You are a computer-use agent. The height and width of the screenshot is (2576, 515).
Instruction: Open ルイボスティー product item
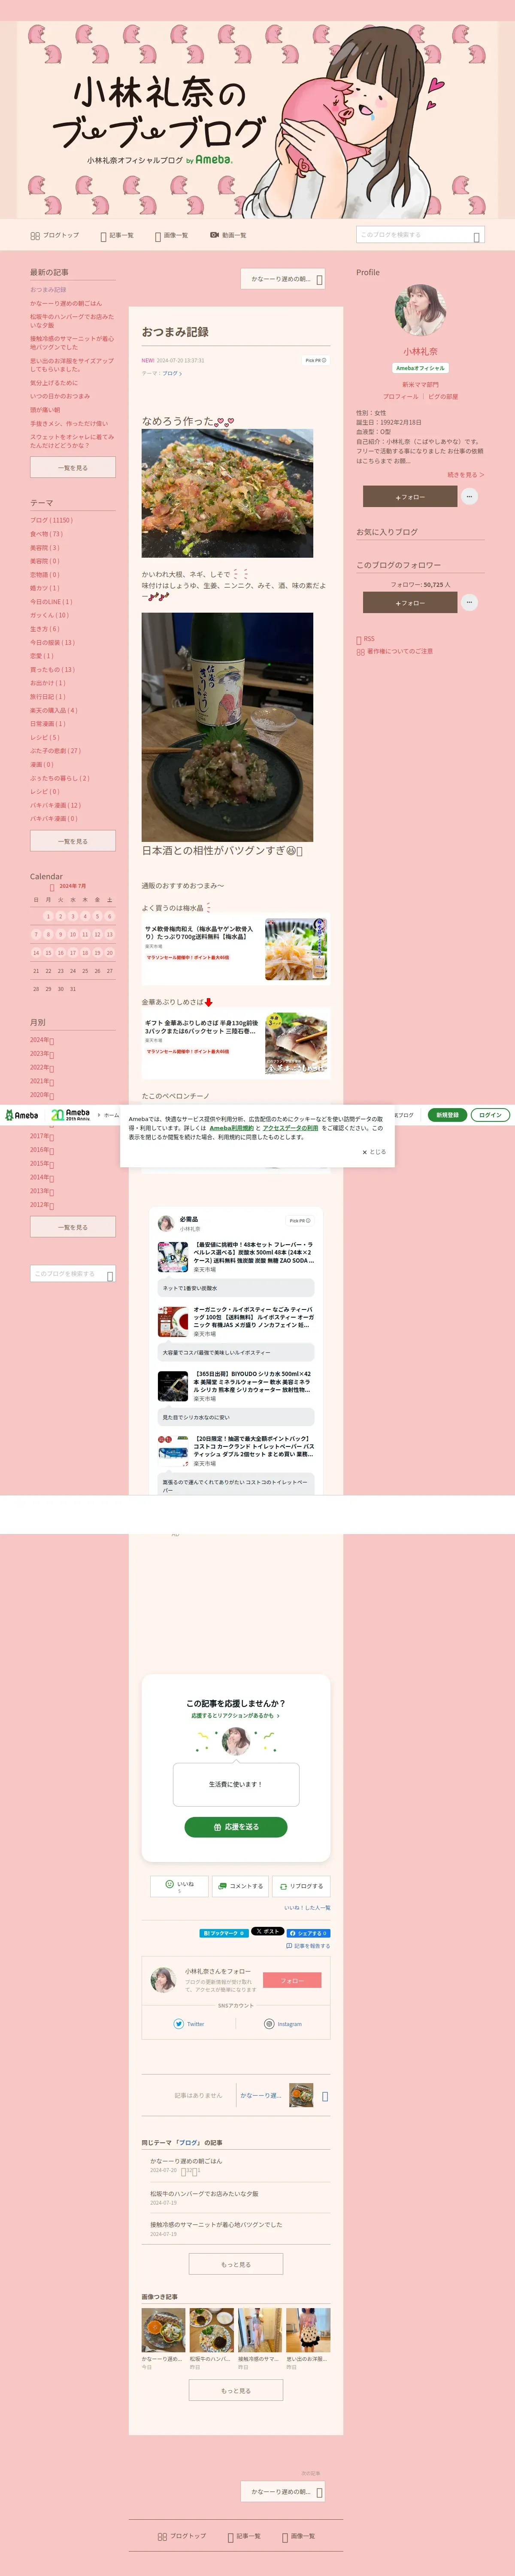pyautogui.click(x=236, y=1321)
